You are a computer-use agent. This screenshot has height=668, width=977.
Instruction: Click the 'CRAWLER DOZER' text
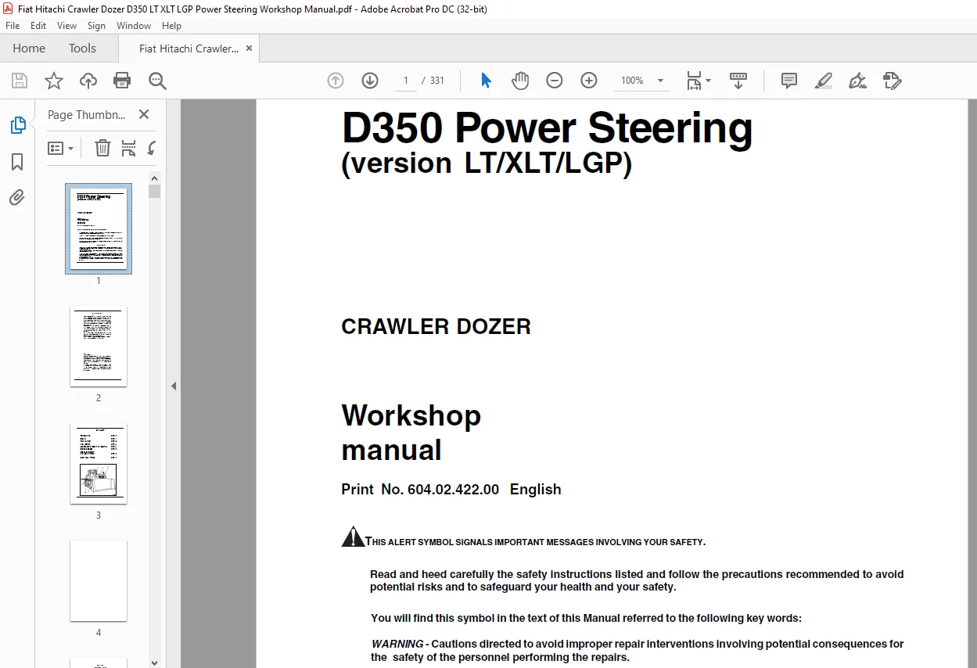436,326
